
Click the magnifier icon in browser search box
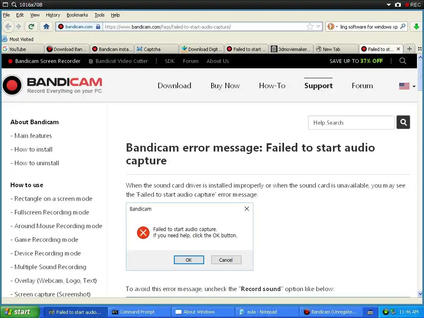click(402, 26)
